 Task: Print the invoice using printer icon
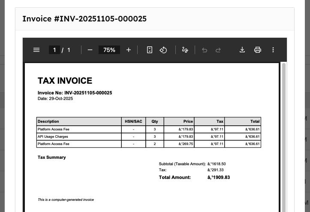coord(258,50)
